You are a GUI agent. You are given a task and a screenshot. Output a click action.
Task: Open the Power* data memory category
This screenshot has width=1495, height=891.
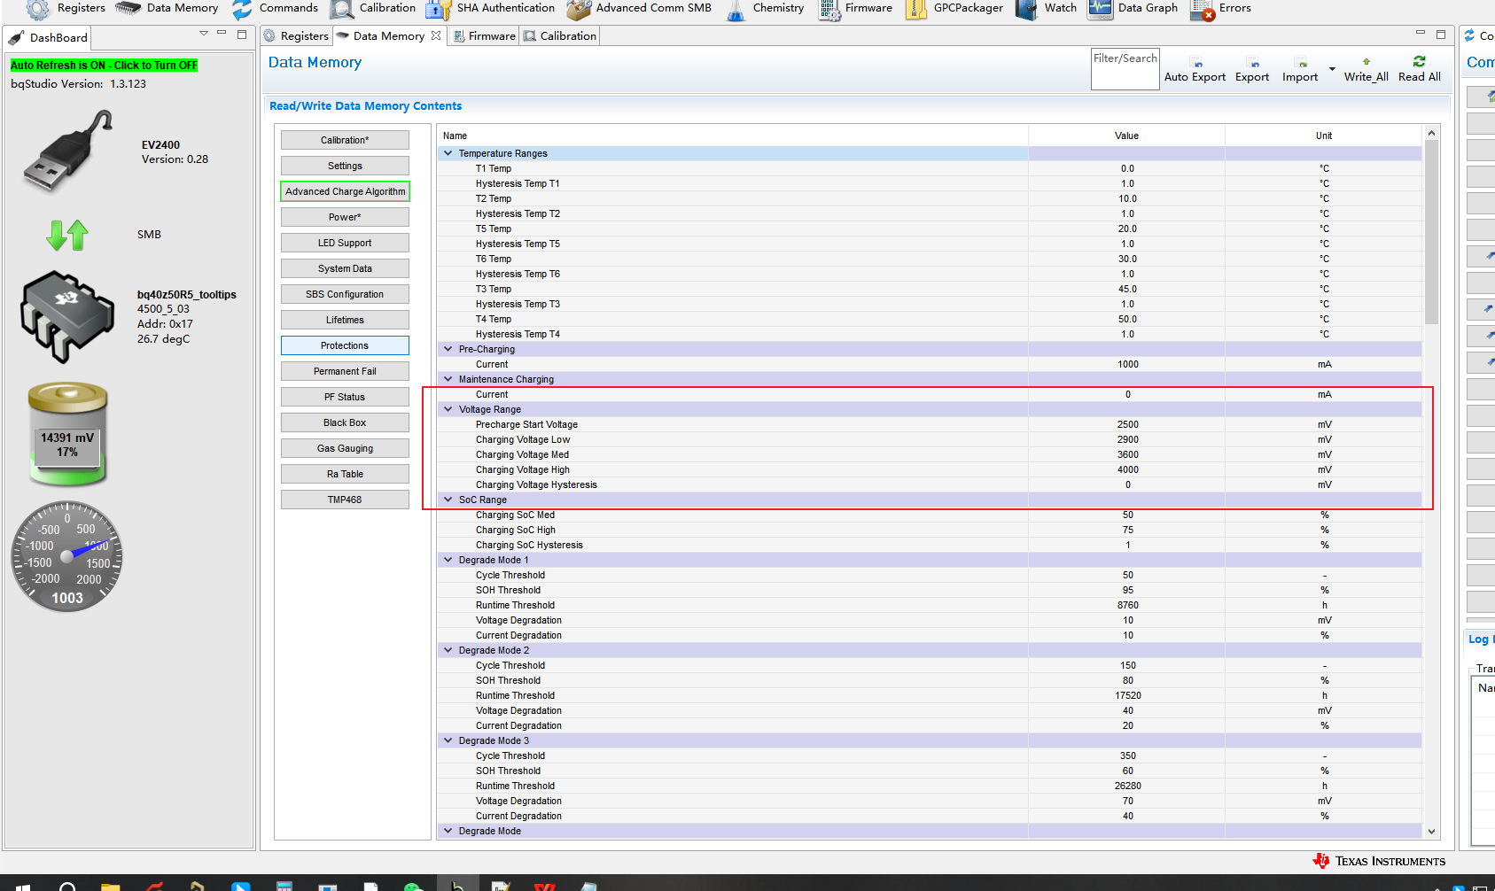coord(345,217)
